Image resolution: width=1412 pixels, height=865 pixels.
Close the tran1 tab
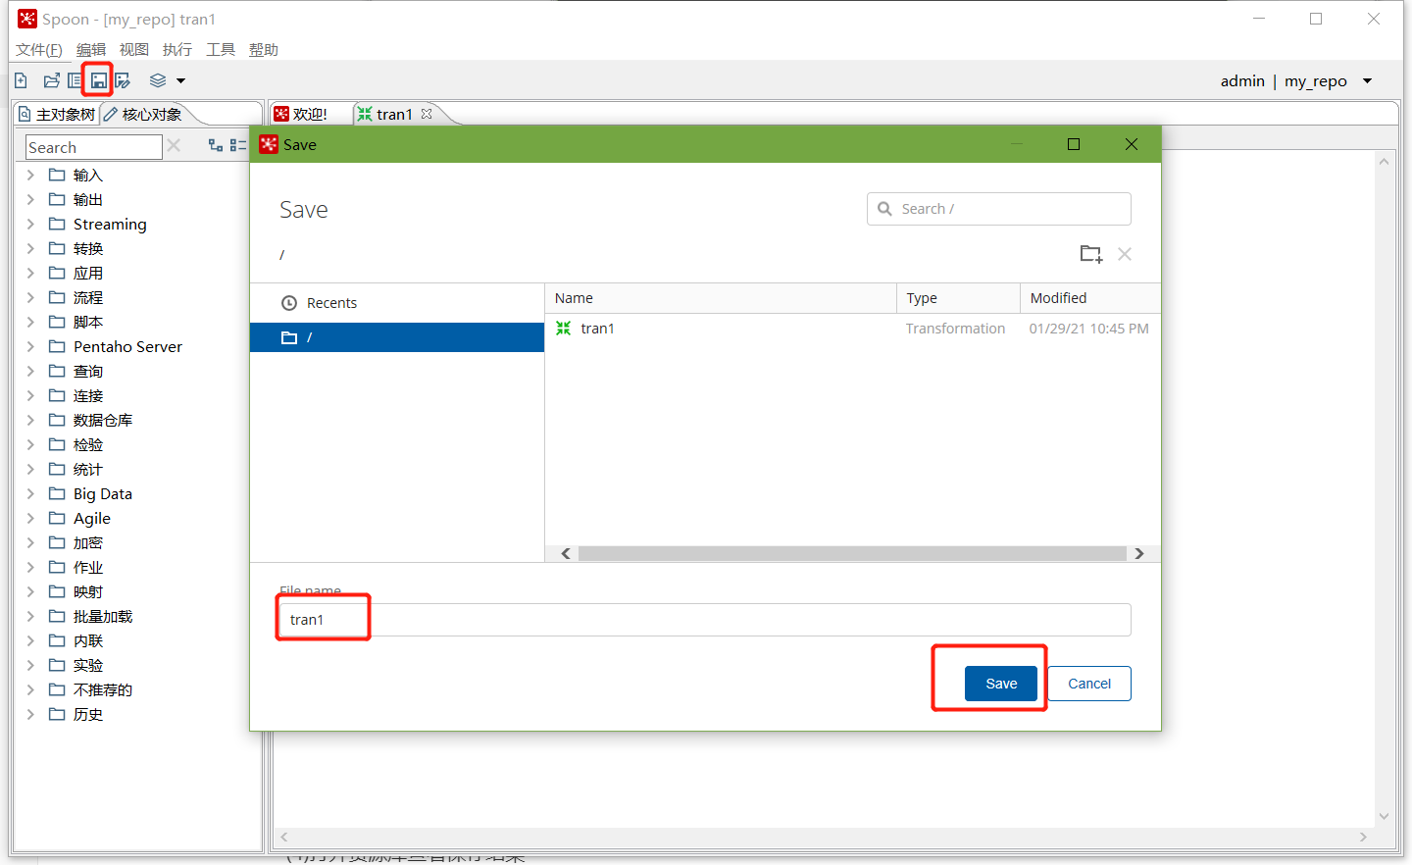coord(427,114)
